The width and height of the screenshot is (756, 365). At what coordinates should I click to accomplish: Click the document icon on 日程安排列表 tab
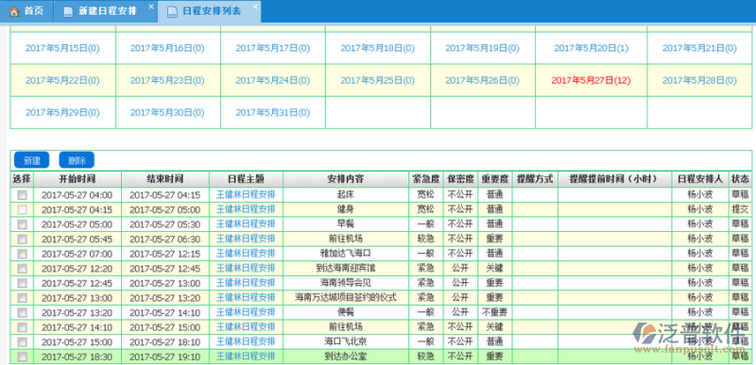[172, 12]
